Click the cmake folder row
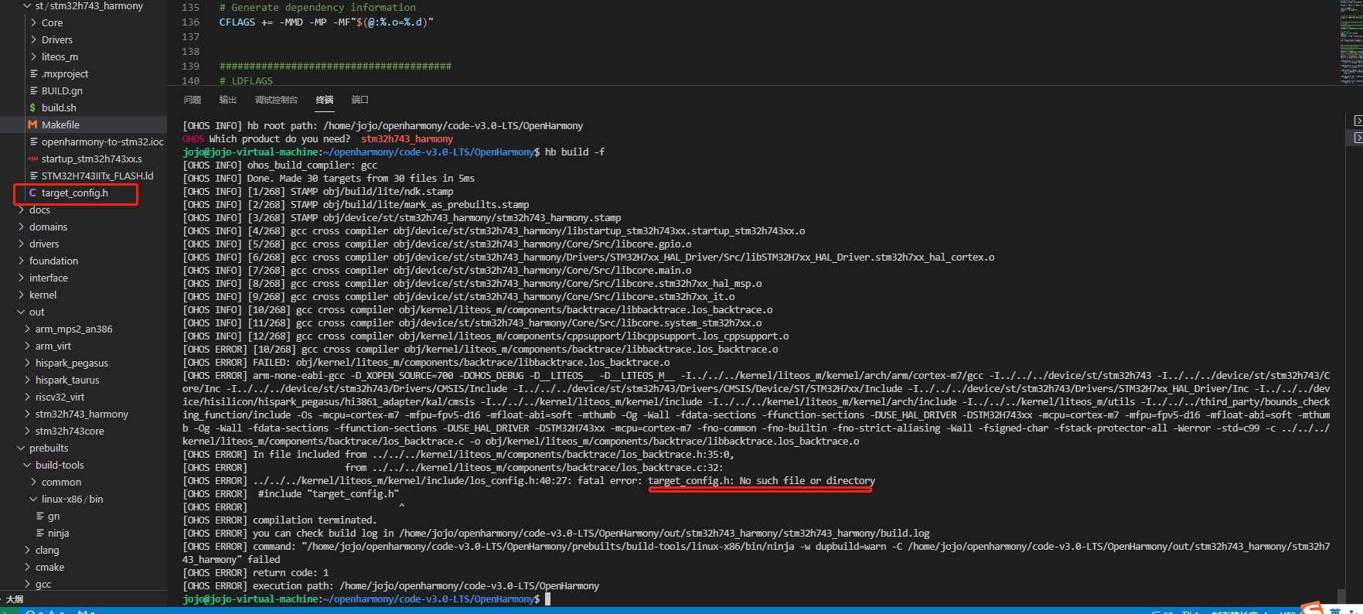 coord(83,567)
